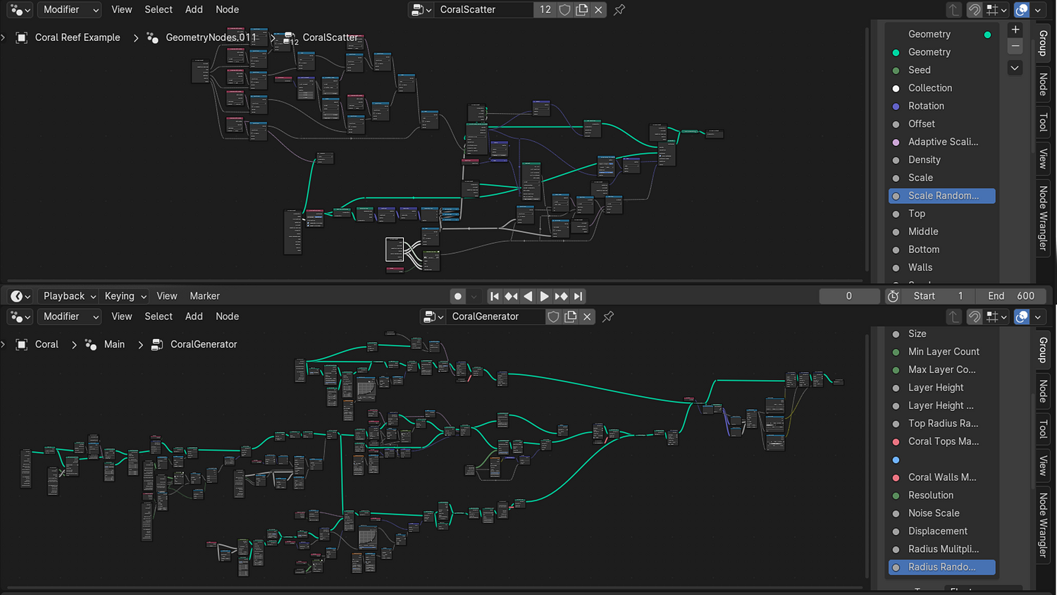This screenshot has height=595, width=1057.
Task: Open snap options dropdown in upper editor
Action: coord(996,10)
